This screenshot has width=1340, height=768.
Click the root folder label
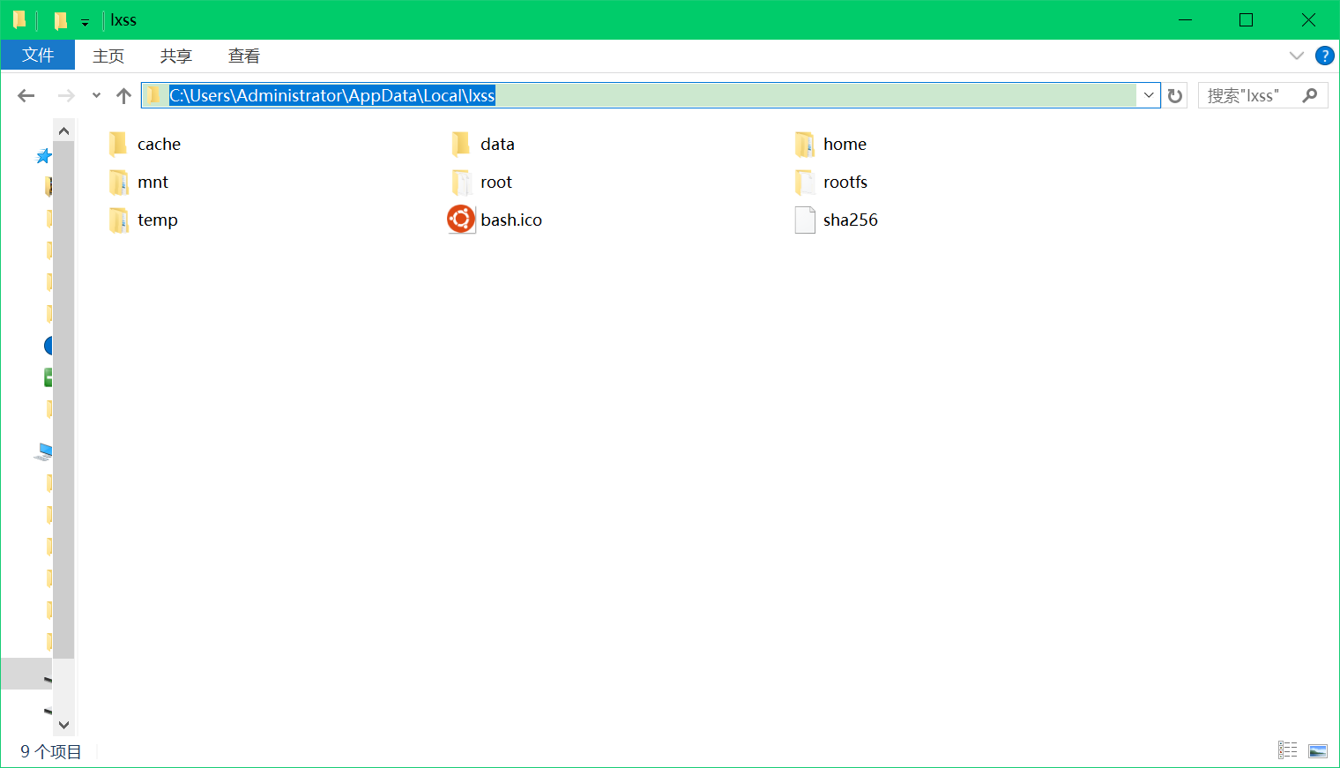pos(496,182)
